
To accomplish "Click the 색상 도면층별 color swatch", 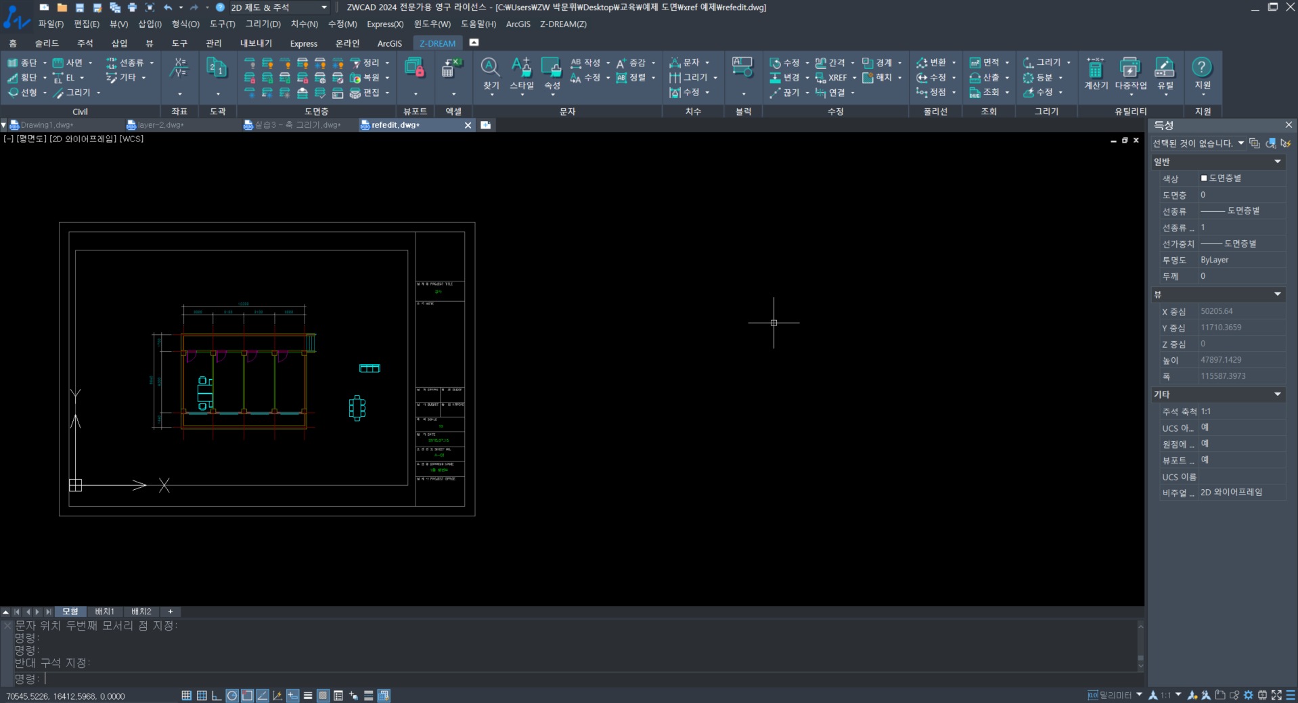I will tap(1204, 178).
